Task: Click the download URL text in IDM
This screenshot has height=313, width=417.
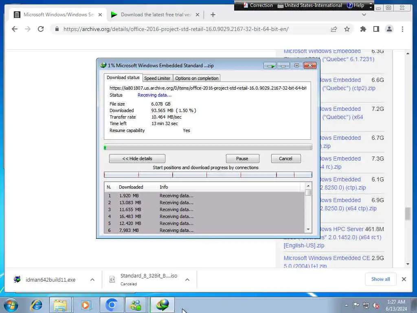Action: click(x=208, y=88)
